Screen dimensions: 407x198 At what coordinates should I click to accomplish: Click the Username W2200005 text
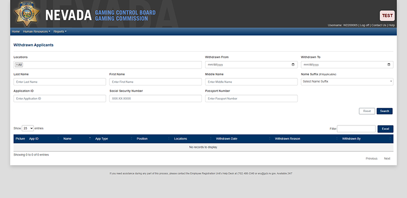point(342,25)
